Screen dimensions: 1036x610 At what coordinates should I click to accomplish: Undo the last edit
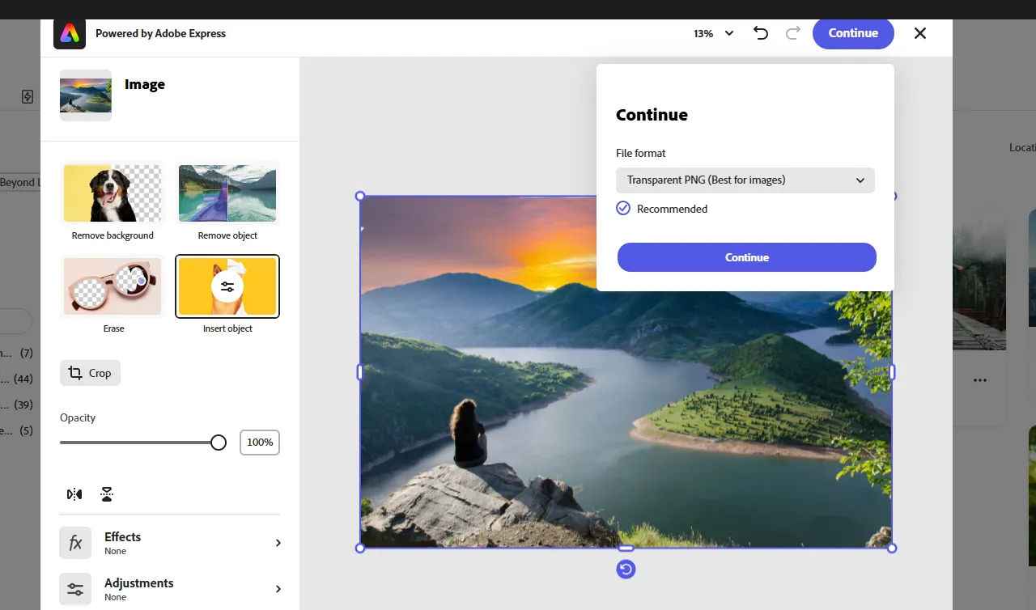(761, 33)
